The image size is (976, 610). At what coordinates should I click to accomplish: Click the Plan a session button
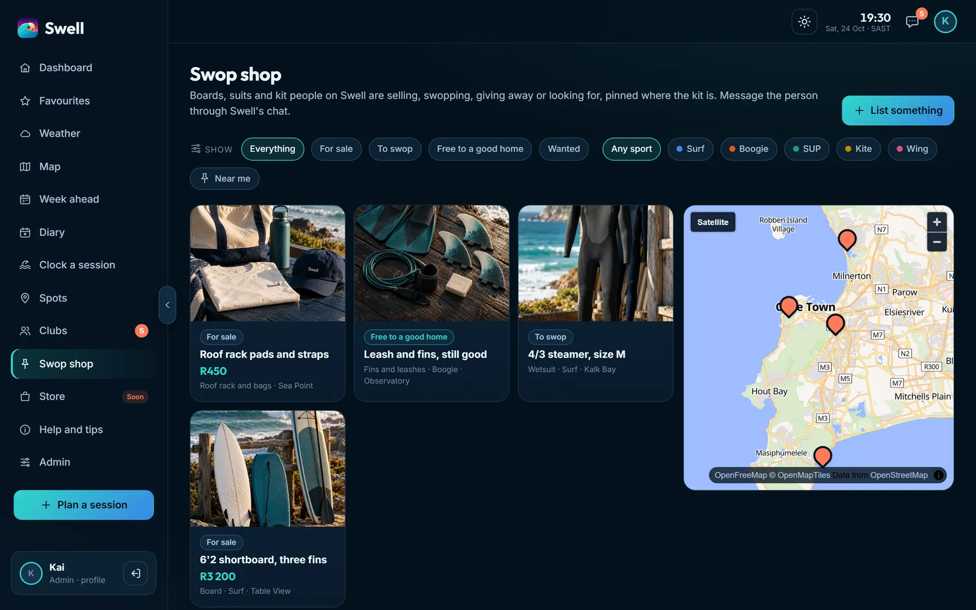click(84, 505)
